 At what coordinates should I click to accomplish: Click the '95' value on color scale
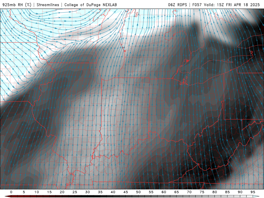(253, 192)
